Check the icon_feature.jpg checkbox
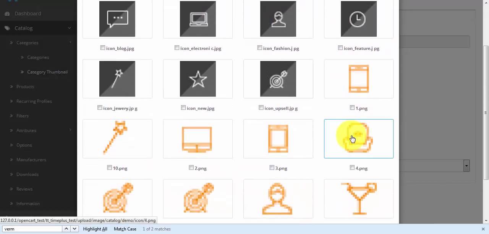 (x=340, y=48)
